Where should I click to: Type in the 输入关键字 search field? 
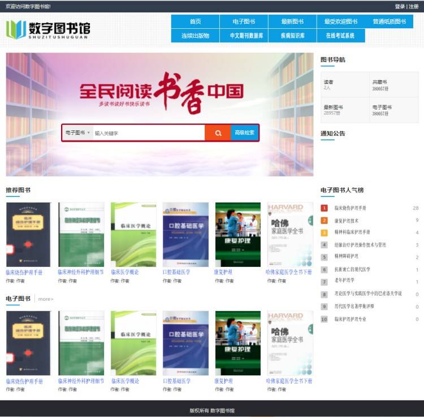click(147, 133)
